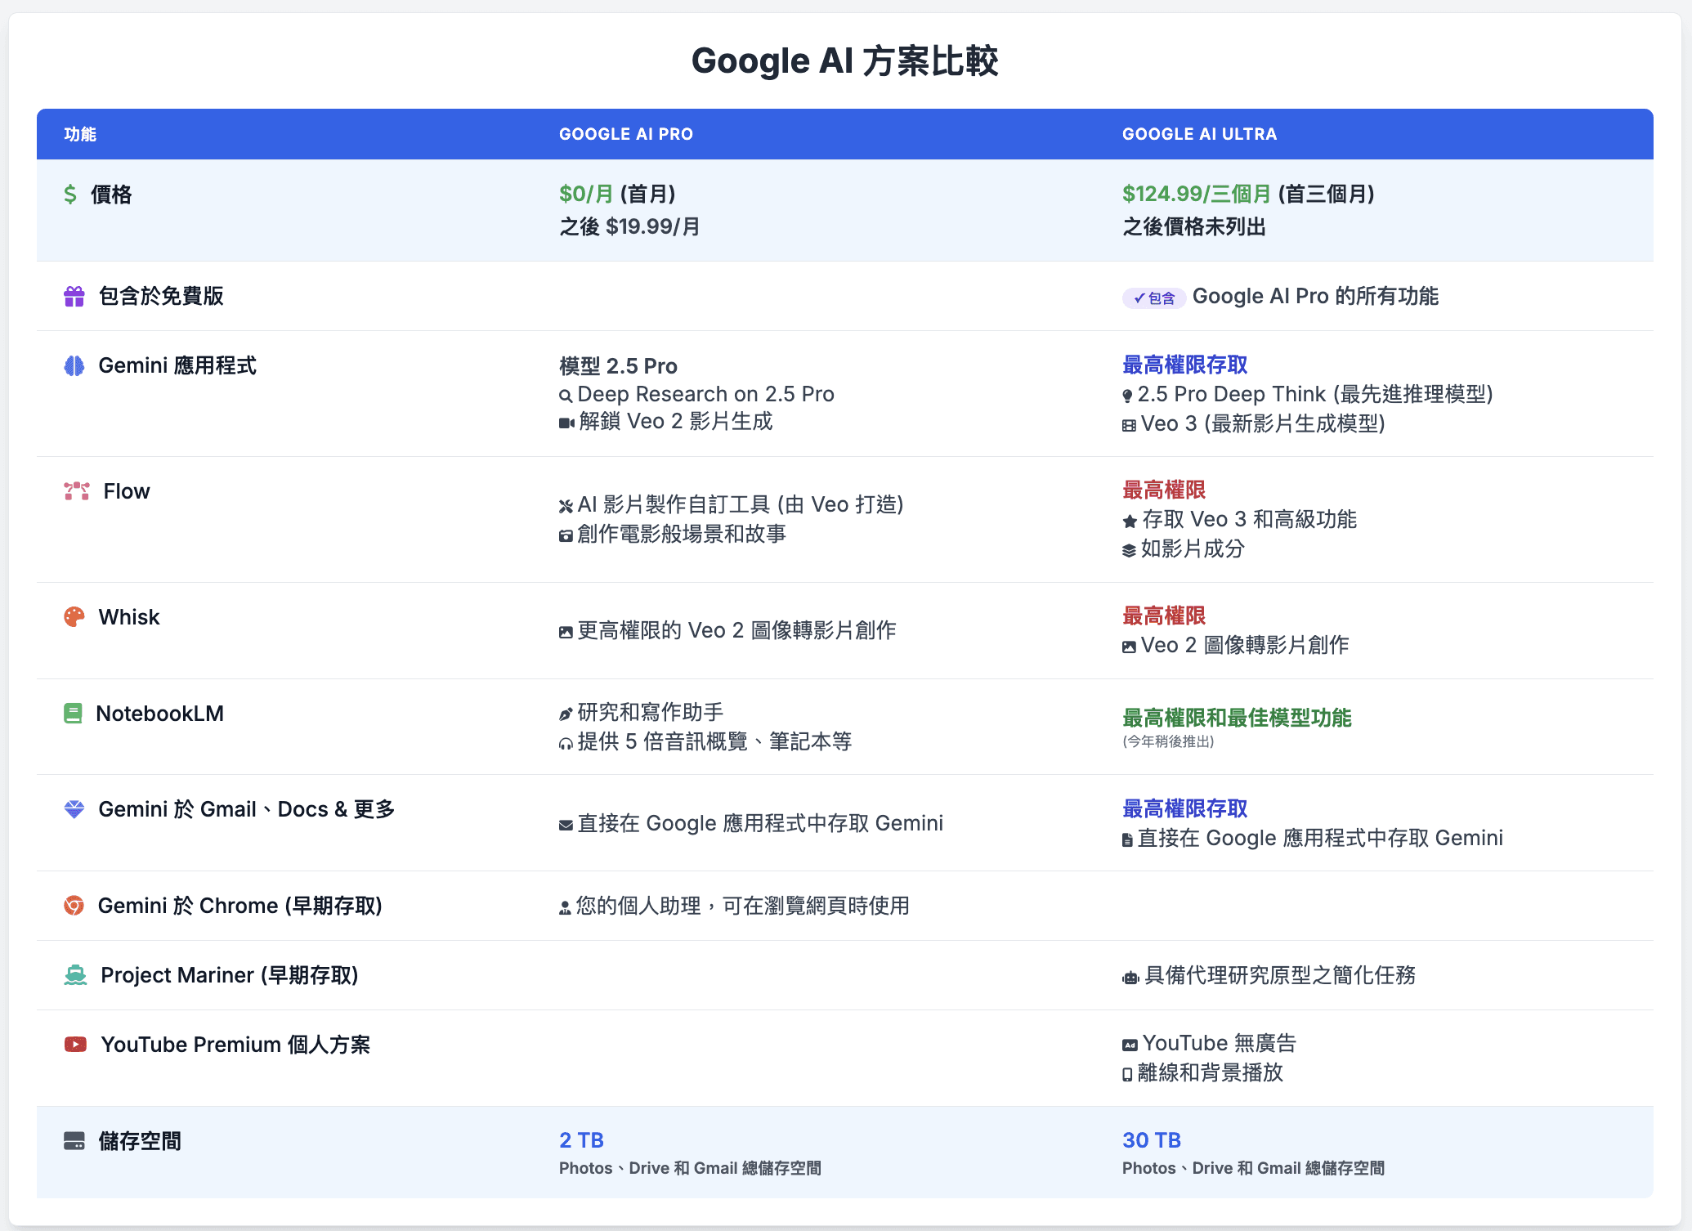Click the tools icon beside AI 影片製作自訂工具
This screenshot has height=1231, width=1692.
click(566, 507)
